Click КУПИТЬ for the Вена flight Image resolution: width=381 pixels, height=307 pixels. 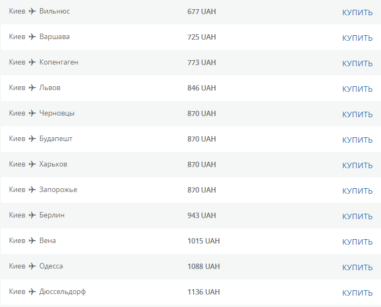(357, 242)
